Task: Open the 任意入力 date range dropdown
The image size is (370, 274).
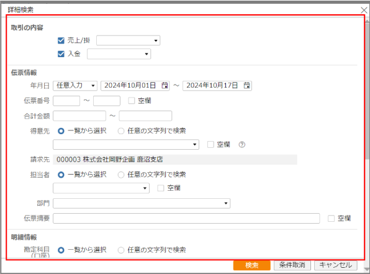Action: (75, 86)
